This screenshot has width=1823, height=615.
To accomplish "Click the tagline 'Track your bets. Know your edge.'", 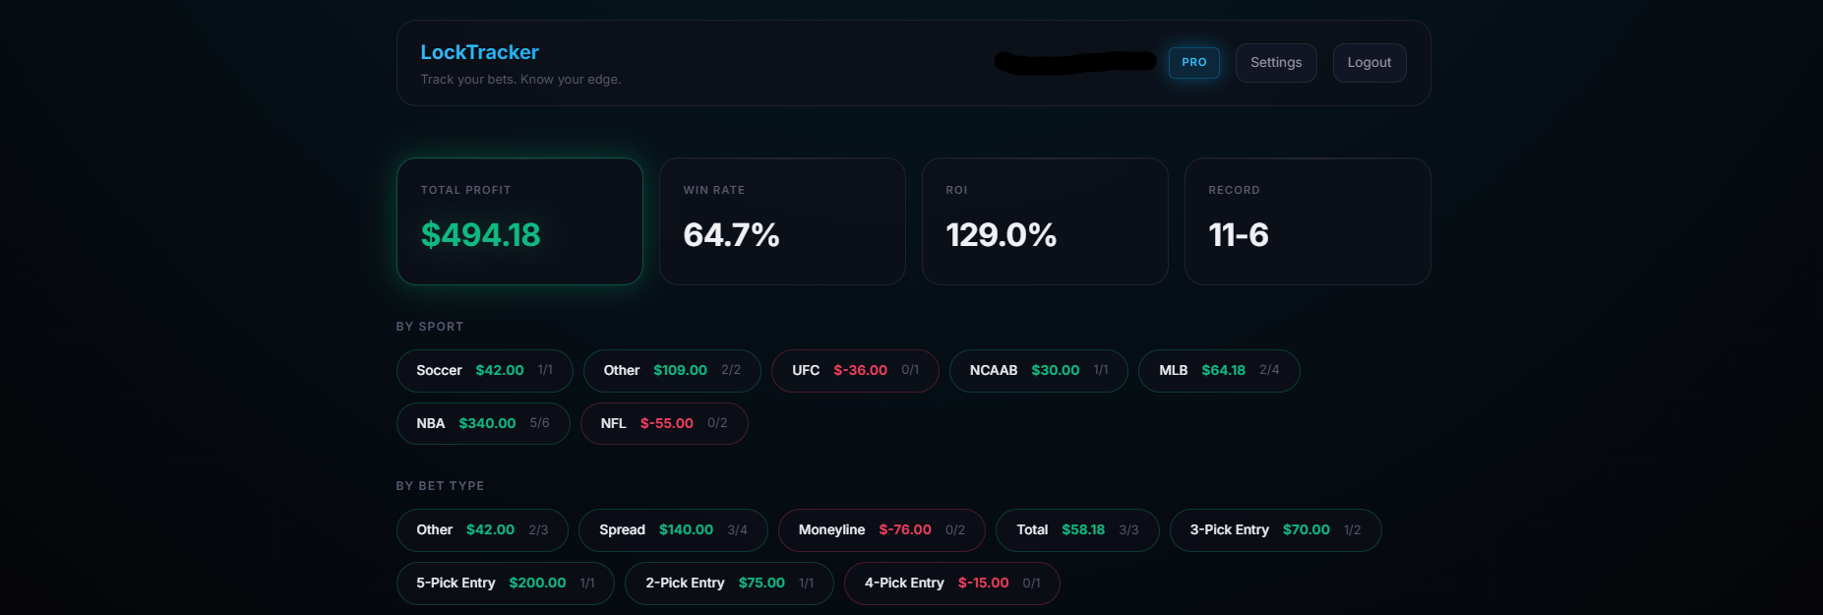I will pyautogui.click(x=520, y=80).
